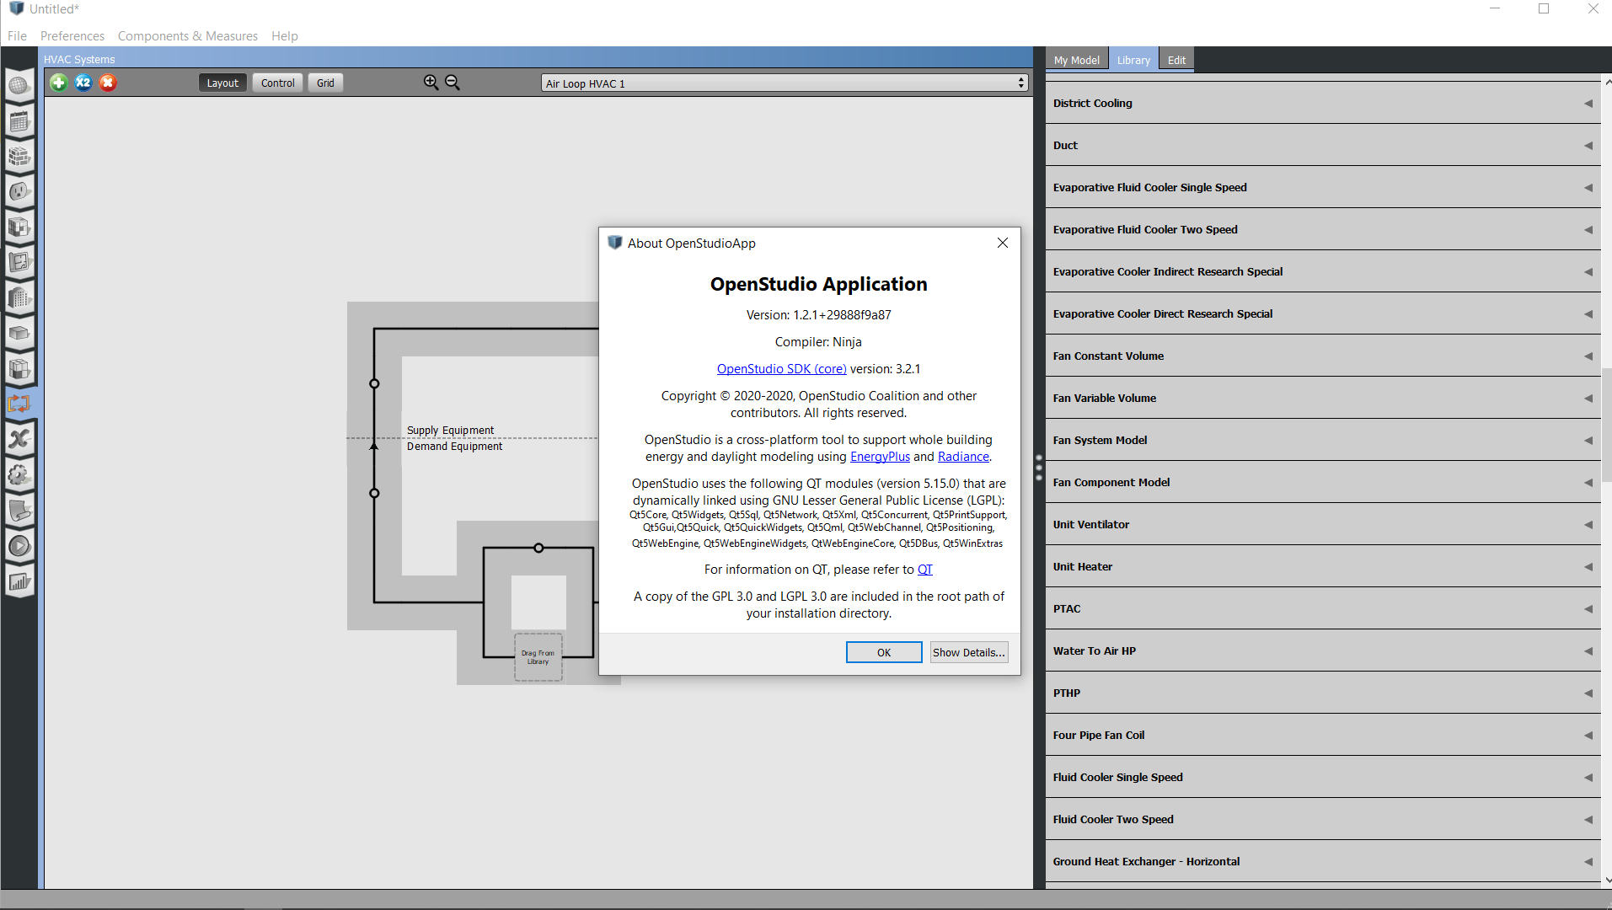Open the Components & Measures menu
Viewport: 1612px width, 910px height.
coord(188,36)
